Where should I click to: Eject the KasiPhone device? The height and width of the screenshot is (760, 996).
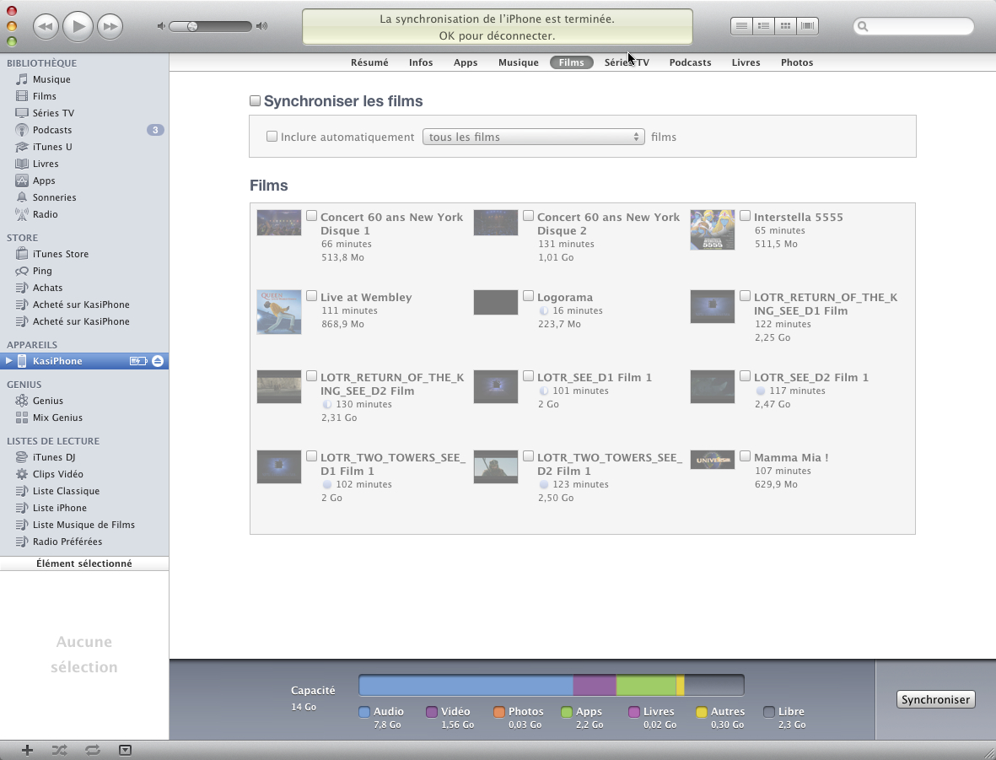click(158, 361)
